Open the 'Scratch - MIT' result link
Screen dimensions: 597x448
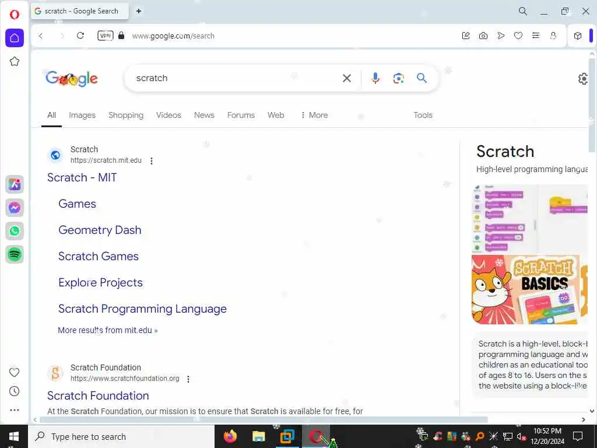82,177
